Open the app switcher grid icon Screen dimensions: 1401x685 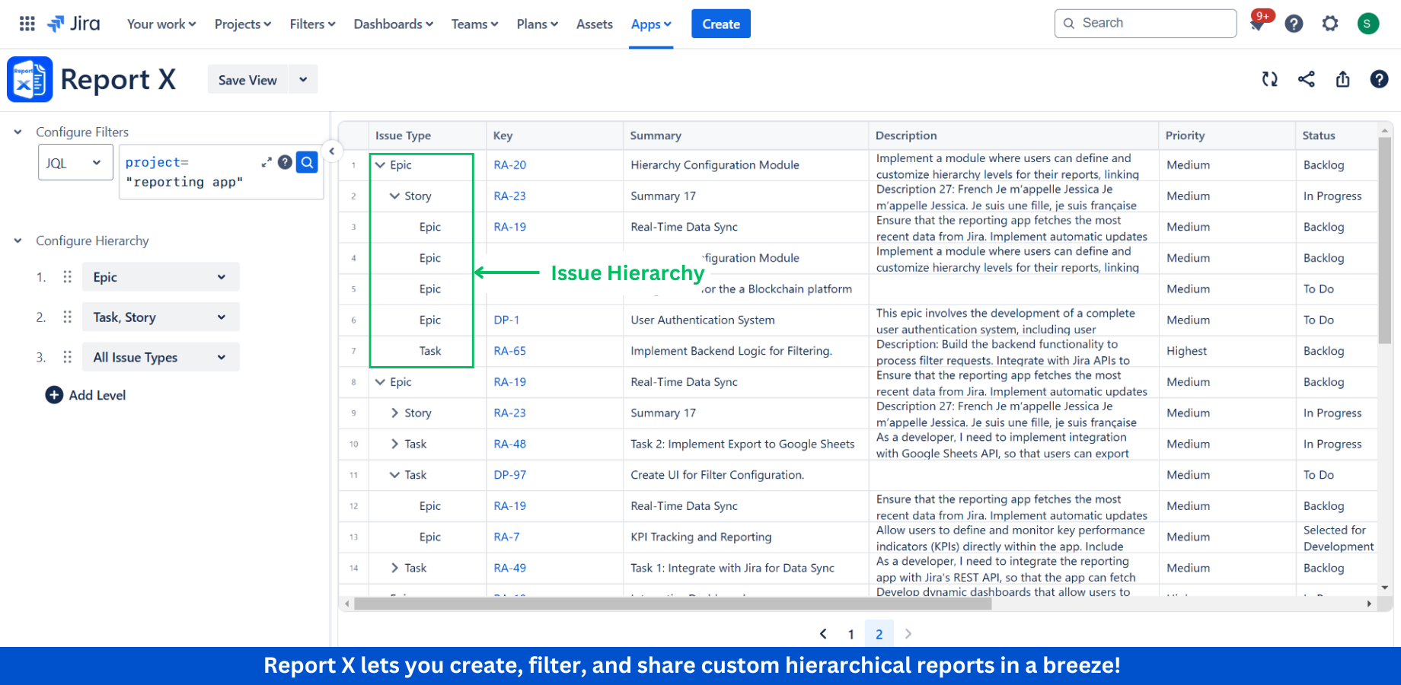click(27, 24)
